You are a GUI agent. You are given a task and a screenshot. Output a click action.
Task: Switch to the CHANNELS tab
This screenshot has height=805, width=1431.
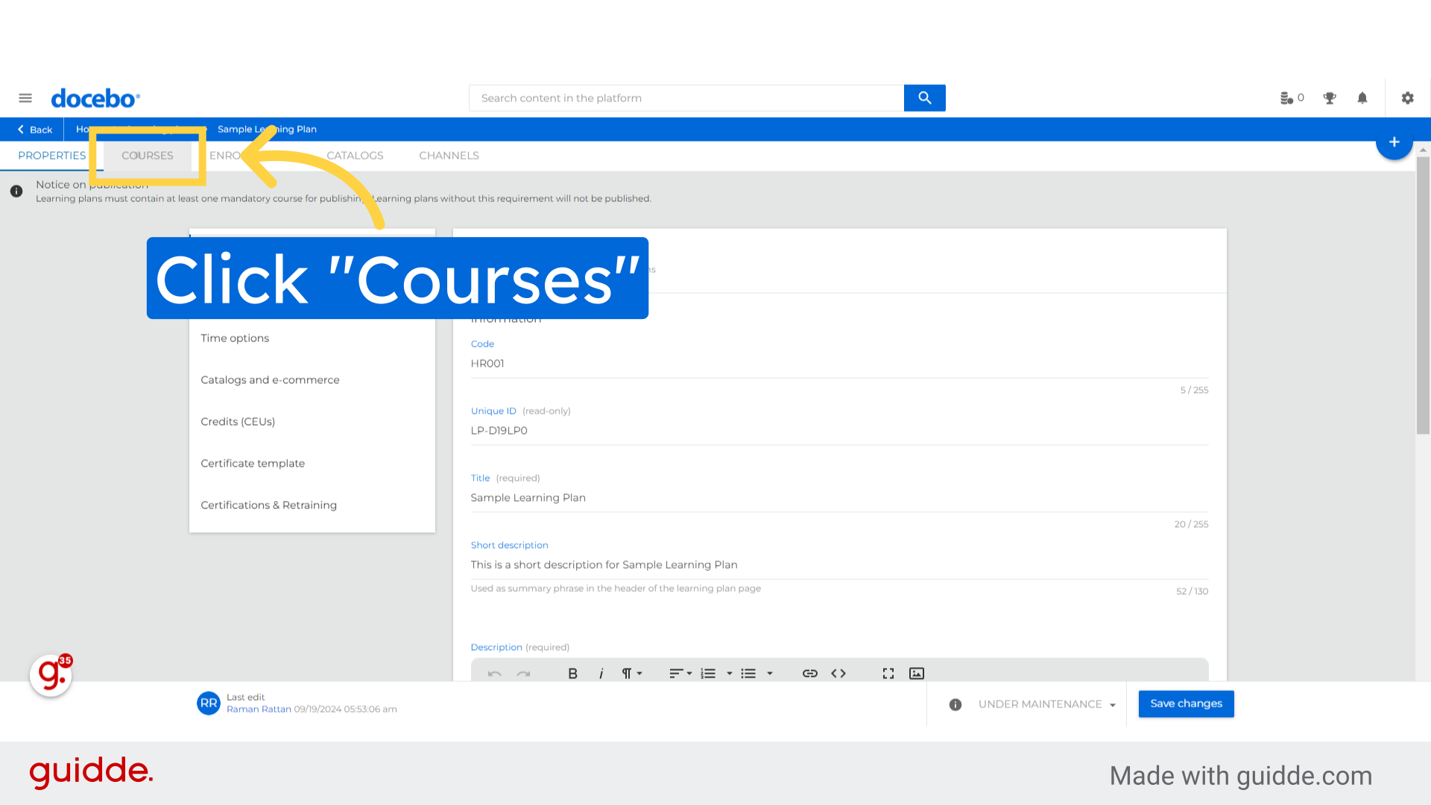tap(449, 155)
